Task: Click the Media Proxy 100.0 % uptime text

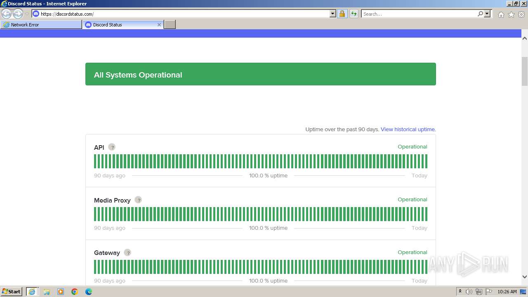Action: [268, 228]
